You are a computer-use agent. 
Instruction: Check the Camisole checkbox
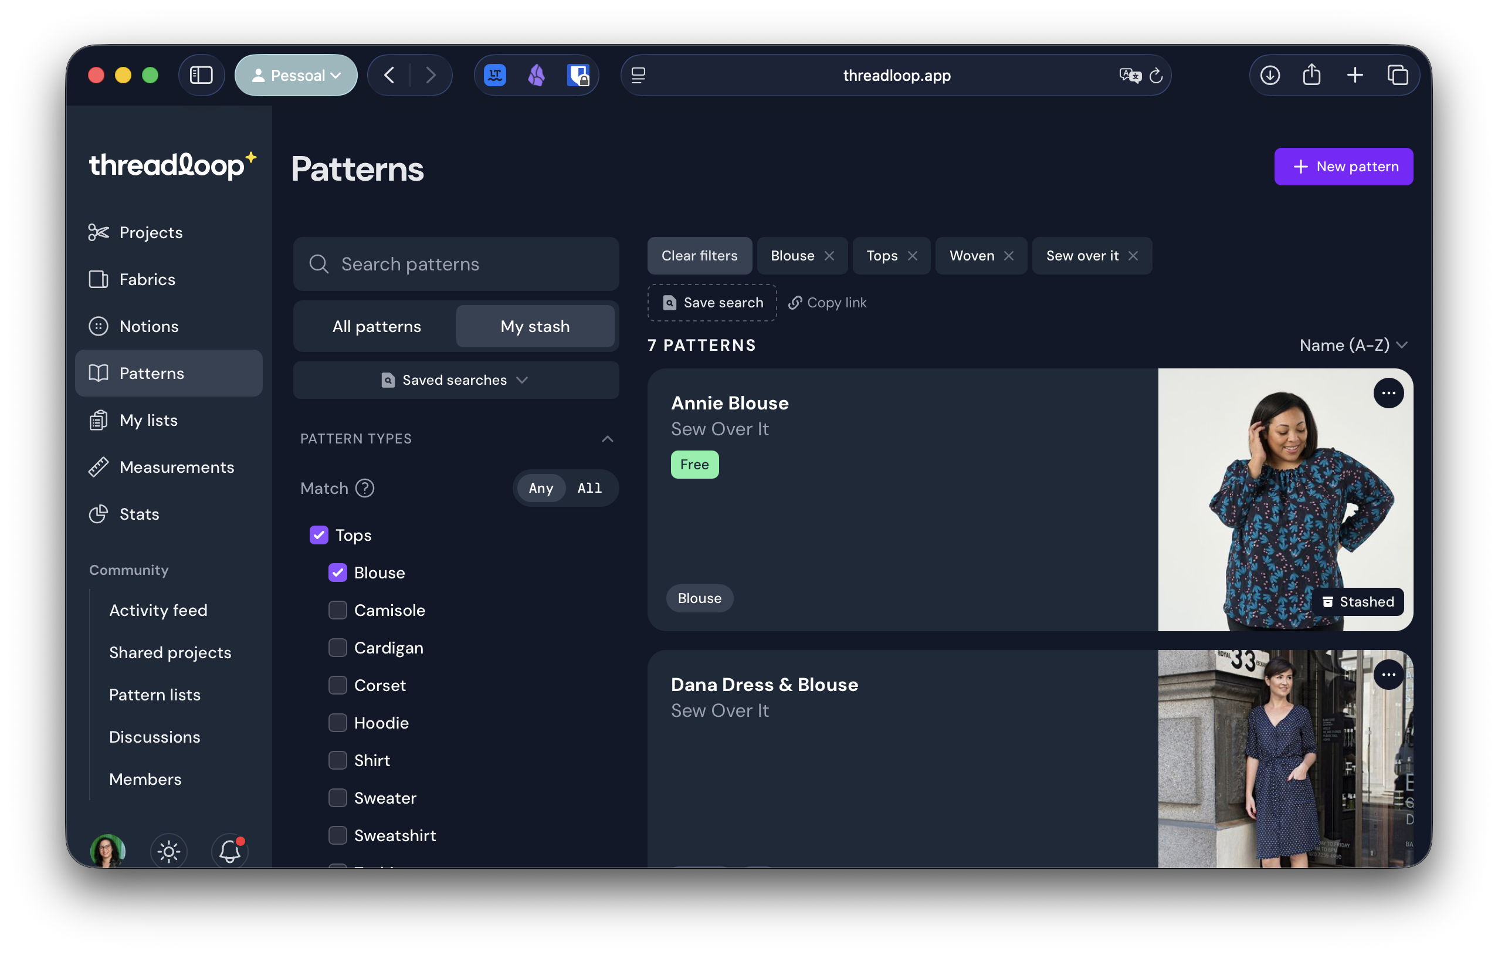coord(338,610)
